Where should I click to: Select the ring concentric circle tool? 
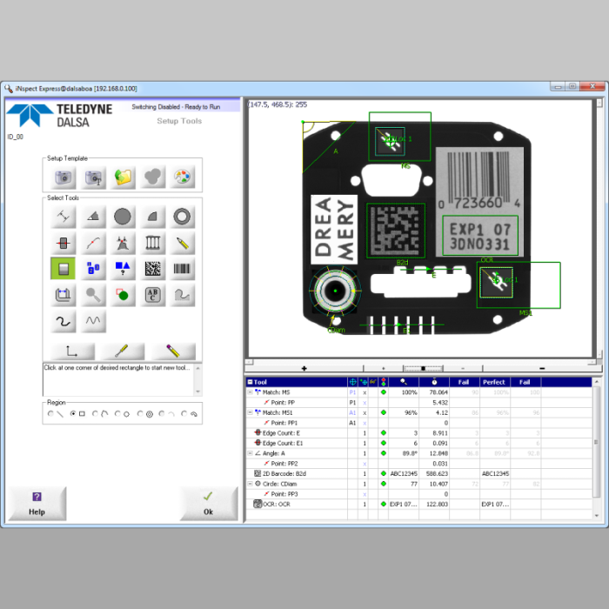[x=182, y=217]
